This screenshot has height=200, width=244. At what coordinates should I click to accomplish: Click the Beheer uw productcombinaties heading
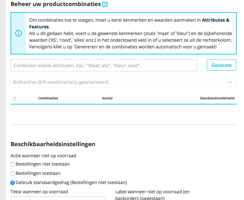pos(56,4)
